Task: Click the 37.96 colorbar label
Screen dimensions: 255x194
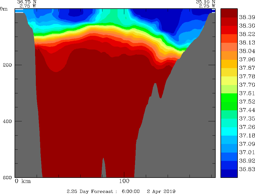Action: (x=247, y=59)
